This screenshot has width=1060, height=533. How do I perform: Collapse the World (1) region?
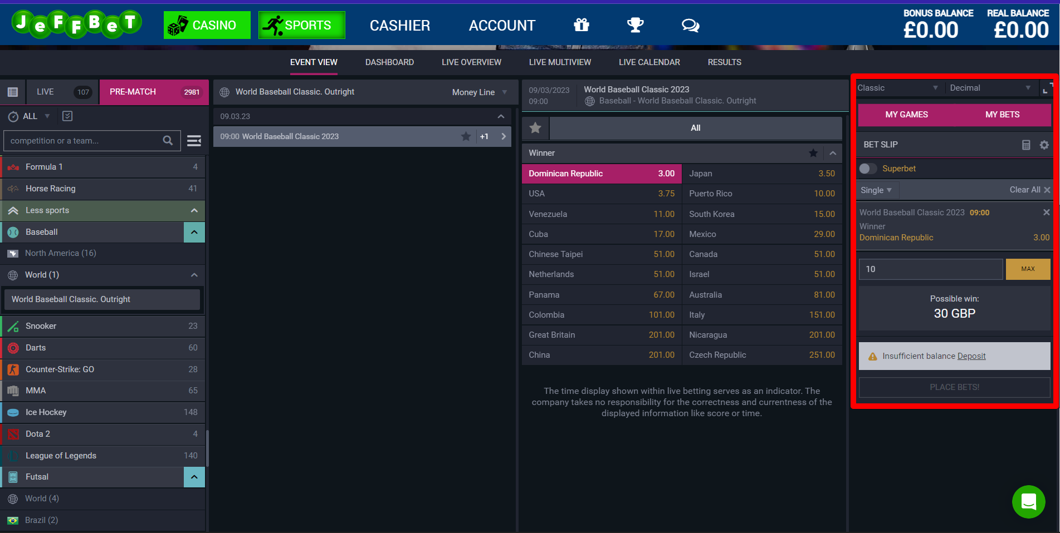click(194, 275)
